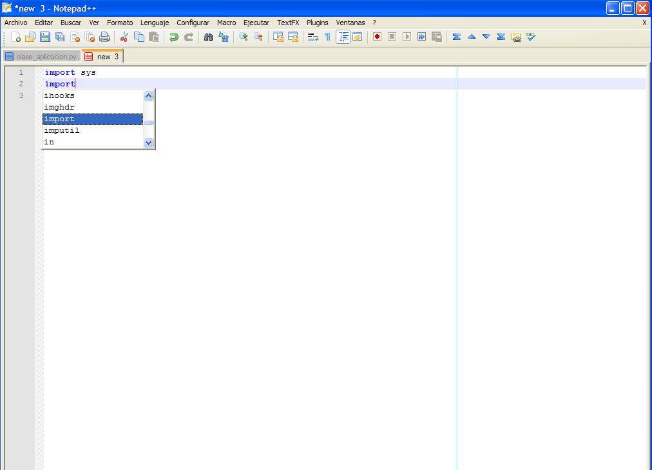Save all open files
The width and height of the screenshot is (652, 470).
pyautogui.click(x=60, y=37)
